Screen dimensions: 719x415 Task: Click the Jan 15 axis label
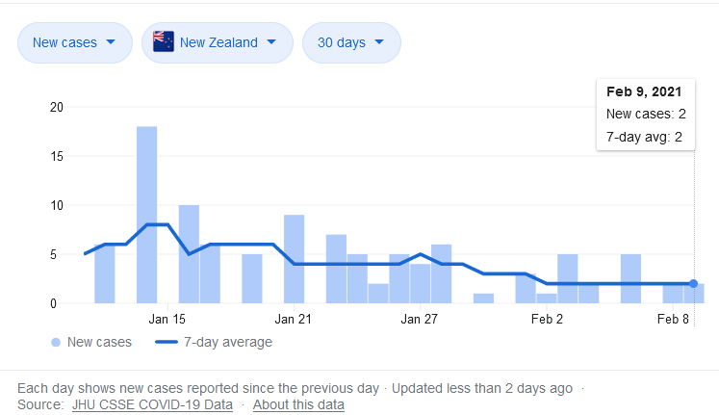click(167, 319)
